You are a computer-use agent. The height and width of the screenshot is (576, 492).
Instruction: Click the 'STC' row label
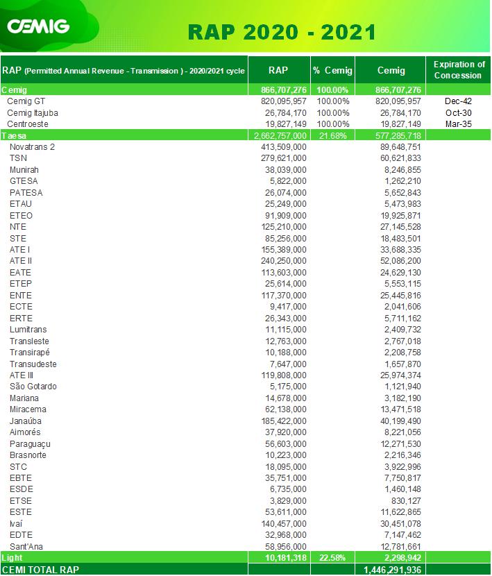click(x=18, y=466)
